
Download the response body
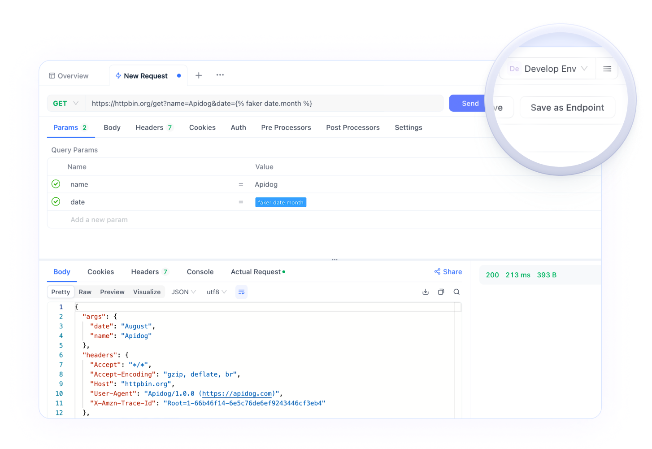point(425,292)
